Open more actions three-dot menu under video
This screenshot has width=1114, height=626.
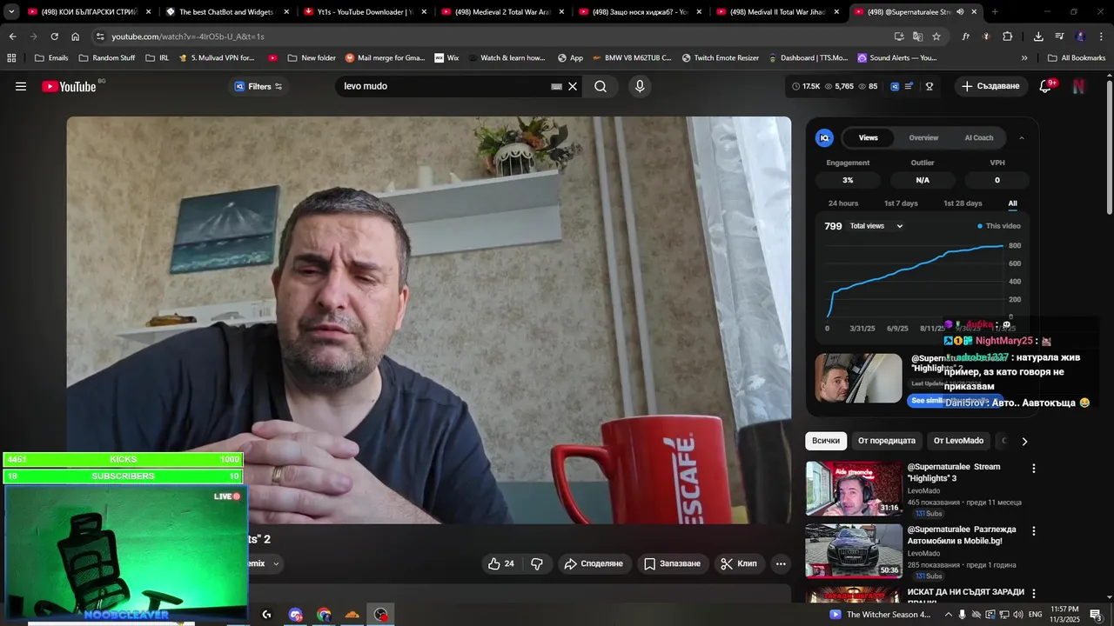(x=781, y=563)
